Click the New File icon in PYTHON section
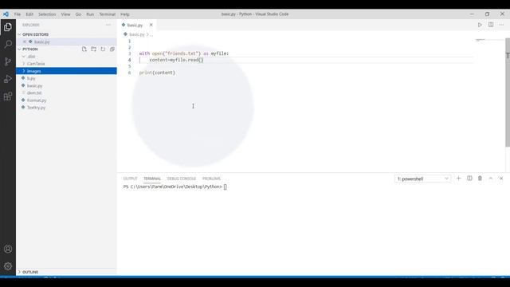Image resolution: width=510 pixels, height=287 pixels. pyautogui.click(x=84, y=49)
